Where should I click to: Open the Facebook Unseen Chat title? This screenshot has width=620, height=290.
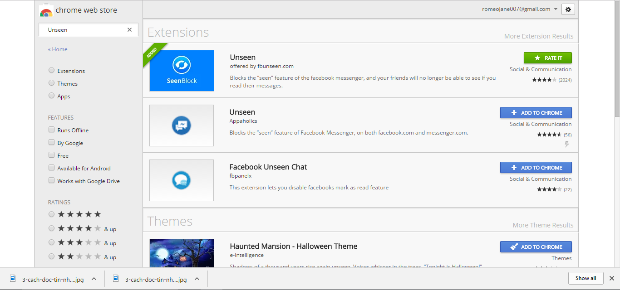[x=268, y=167]
